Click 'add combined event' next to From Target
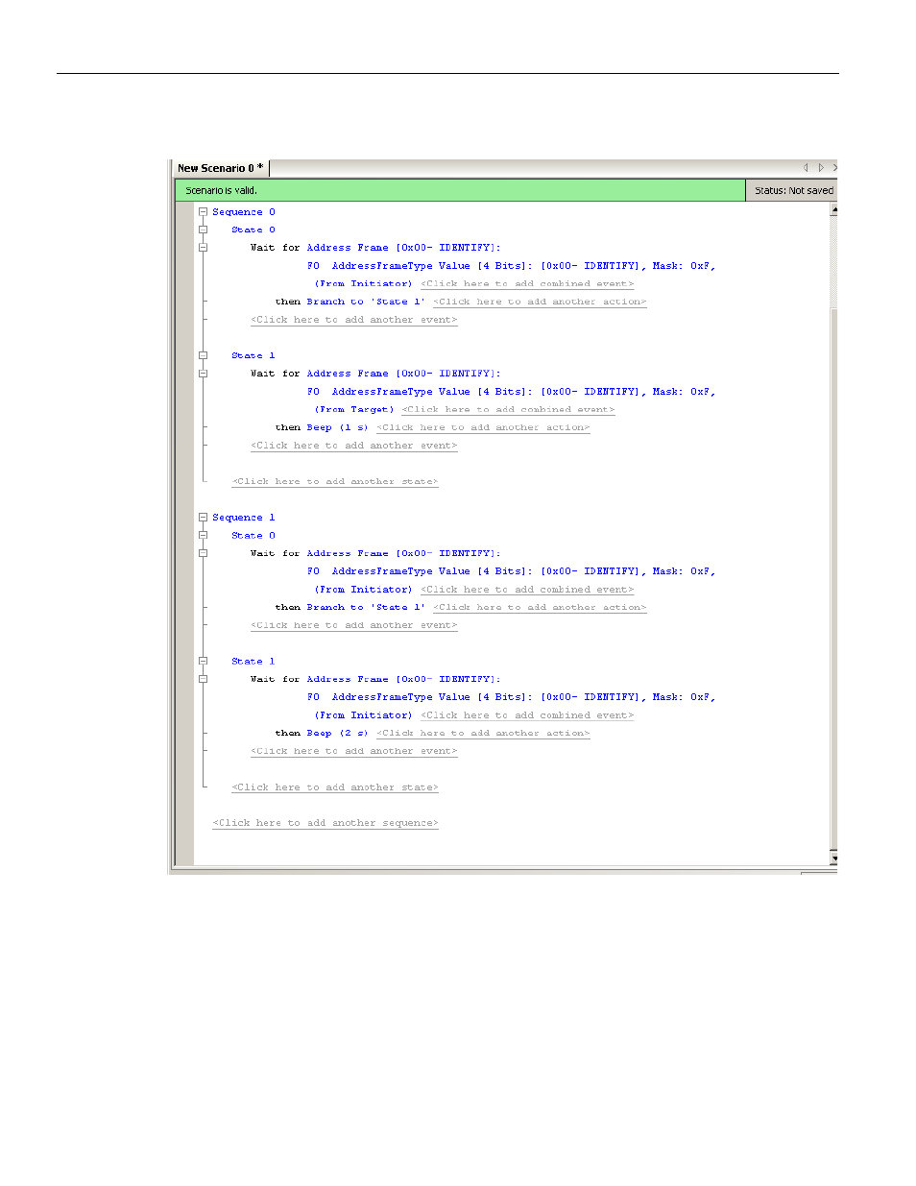The width and height of the screenshot is (916, 1186). (x=508, y=409)
